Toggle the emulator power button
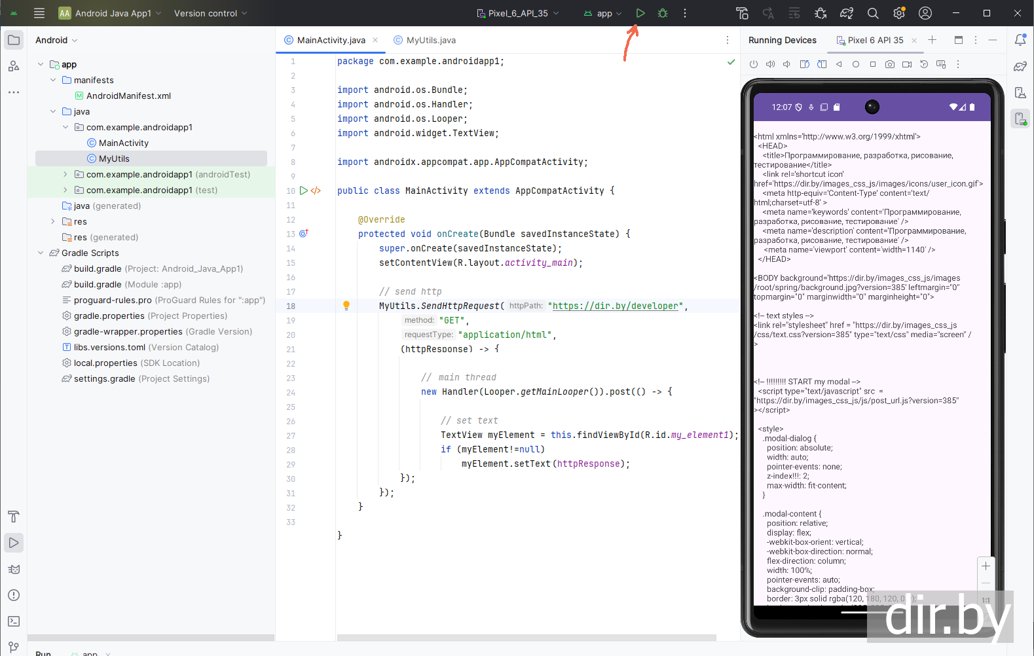 pos(753,64)
